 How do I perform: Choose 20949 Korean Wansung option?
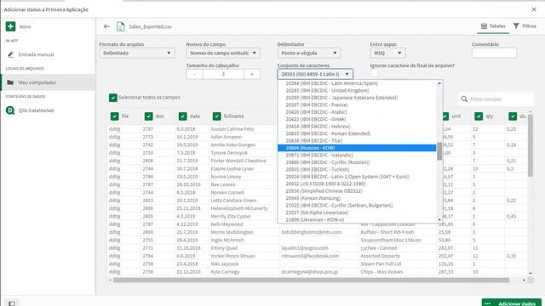(357, 198)
